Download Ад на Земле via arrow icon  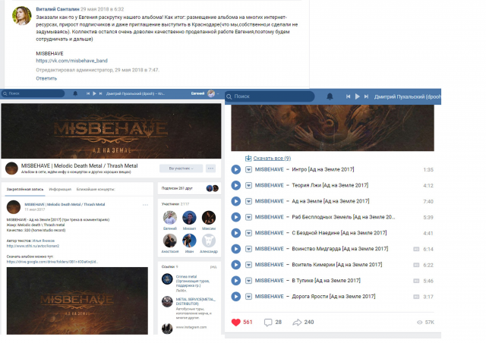[x=248, y=201]
